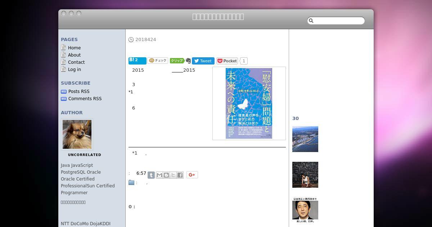Viewport: 432px width, 227px height.
Task: Click the Home page document icon
Action: (x=63, y=48)
